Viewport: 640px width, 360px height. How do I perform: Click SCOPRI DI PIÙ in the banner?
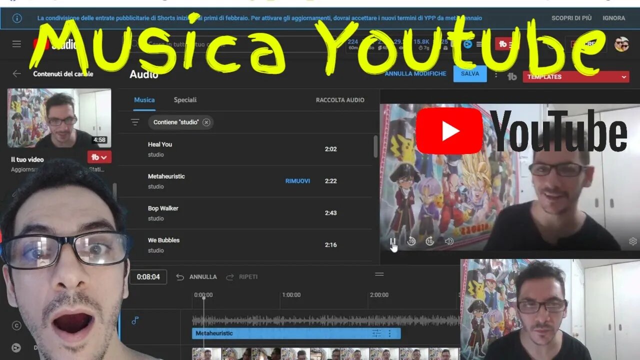pos(571,18)
